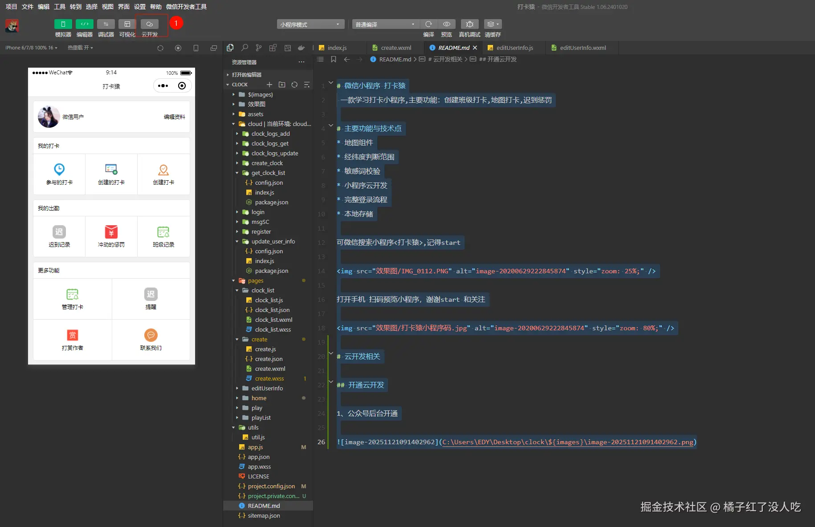
Task: Click edit profile link in simulator
Action: 174,117
